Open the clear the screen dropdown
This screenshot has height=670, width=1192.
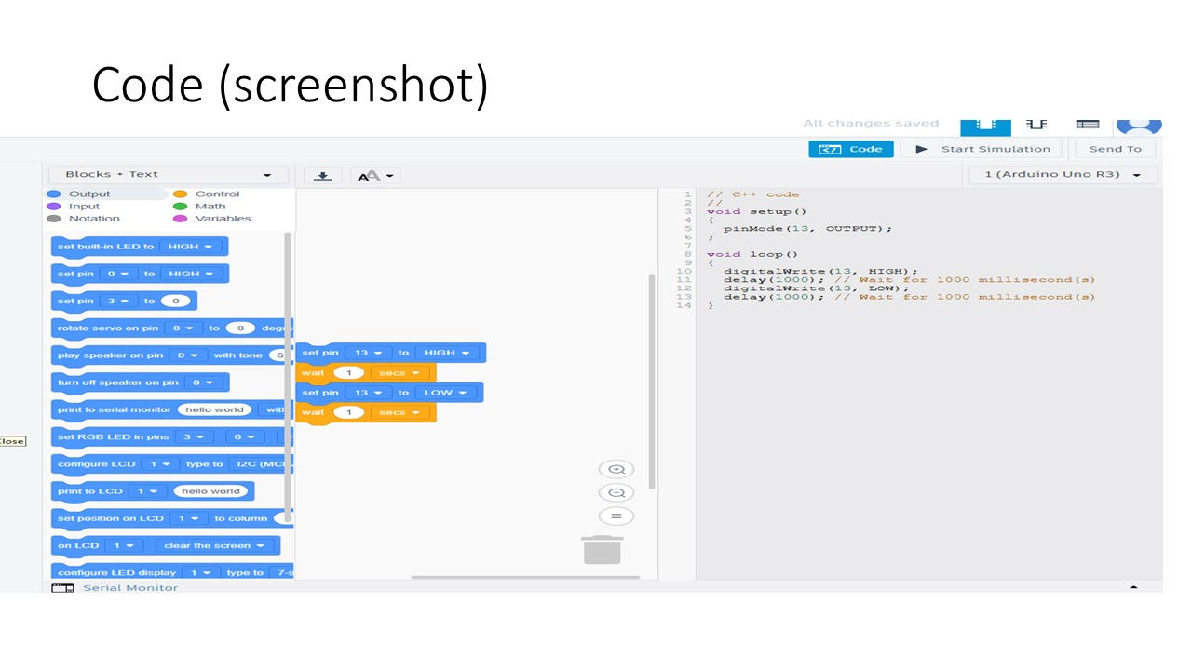[x=215, y=546]
